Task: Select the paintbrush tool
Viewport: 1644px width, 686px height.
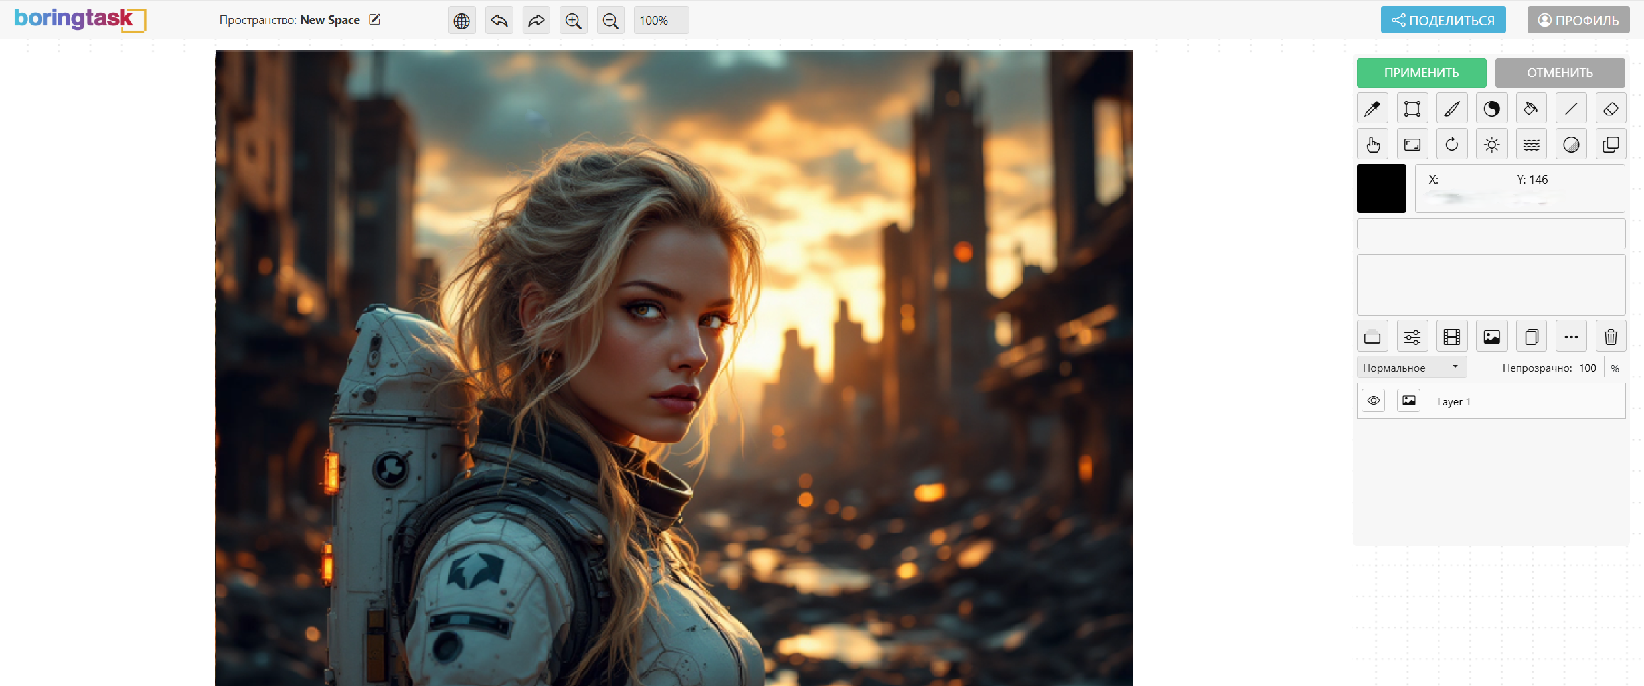Action: (1451, 109)
